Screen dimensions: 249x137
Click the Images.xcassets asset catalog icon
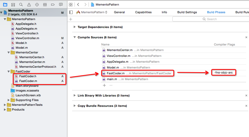[12, 91]
